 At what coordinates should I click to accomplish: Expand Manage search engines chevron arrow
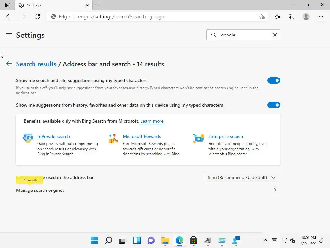click(x=275, y=190)
